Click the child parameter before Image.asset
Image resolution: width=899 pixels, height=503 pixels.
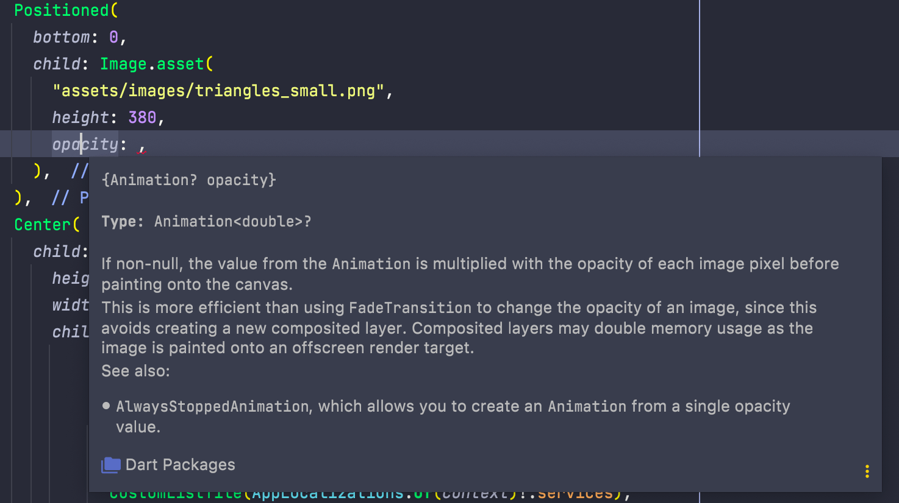[57, 64]
